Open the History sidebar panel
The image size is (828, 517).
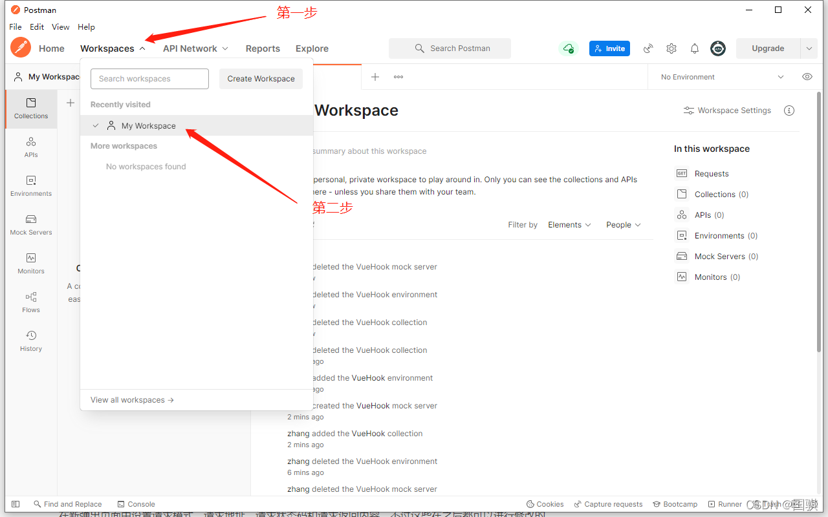click(31, 341)
